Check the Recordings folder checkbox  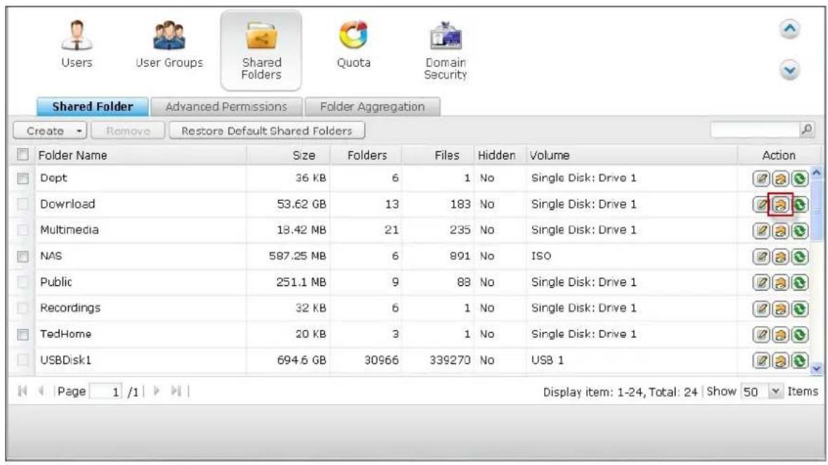click(x=22, y=308)
